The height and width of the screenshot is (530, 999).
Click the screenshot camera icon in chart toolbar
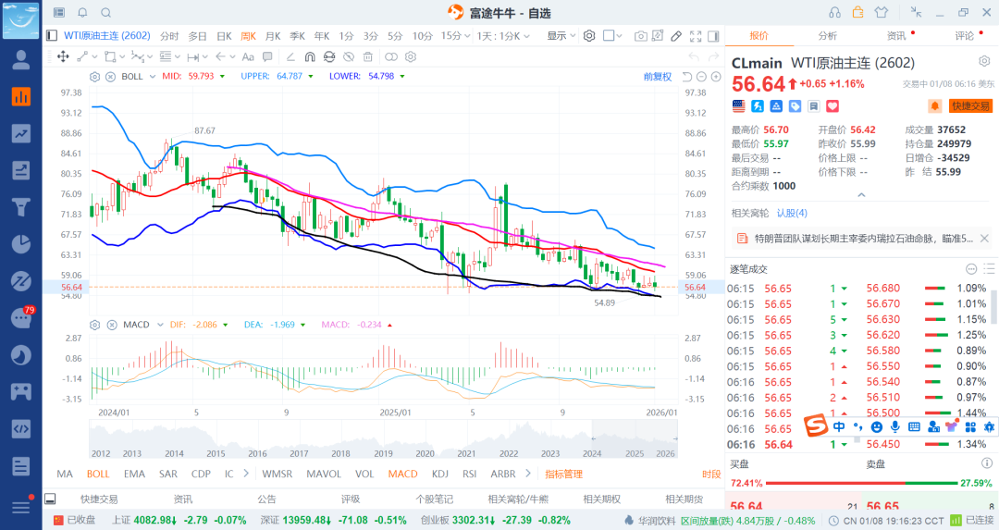point(641,36)
